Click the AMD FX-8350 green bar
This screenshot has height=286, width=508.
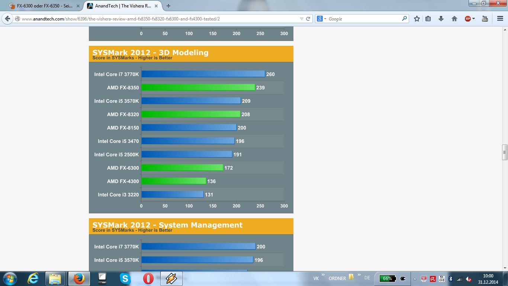click(x=198, y=88)
